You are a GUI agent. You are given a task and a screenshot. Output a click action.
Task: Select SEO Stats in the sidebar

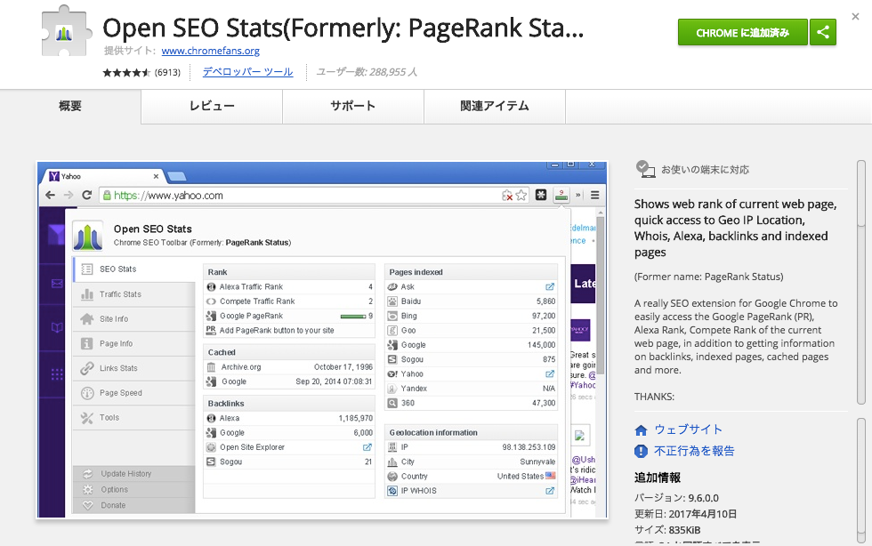point(134,269)
